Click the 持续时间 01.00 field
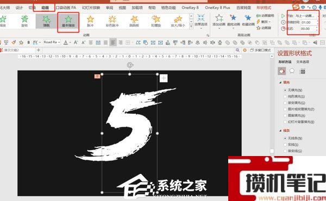 click(309, 22)
